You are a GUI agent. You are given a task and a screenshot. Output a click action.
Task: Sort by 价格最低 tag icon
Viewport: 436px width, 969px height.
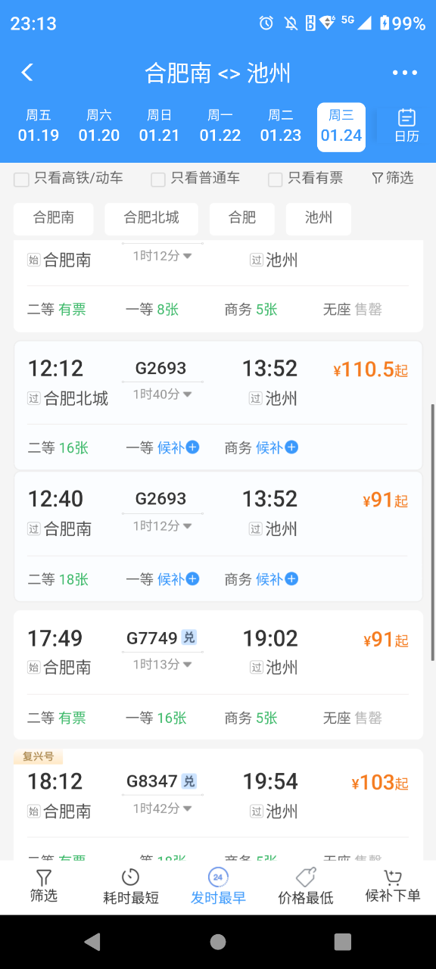tap(306, 877)
